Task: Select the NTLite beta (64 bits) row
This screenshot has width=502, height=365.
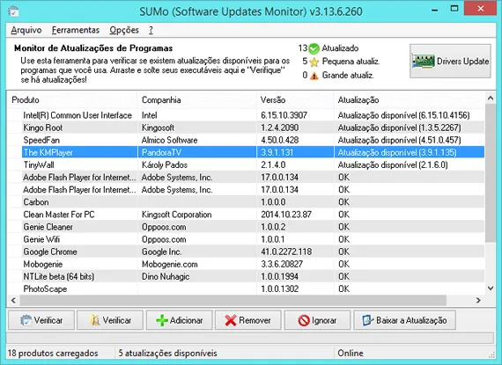Action: tap(246, 276)
